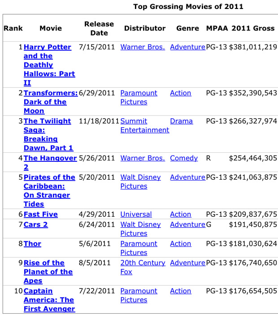Open Pirates of the Caribbean movie link
This screenshot has height=315, width=278.
(x=49, y=190)
